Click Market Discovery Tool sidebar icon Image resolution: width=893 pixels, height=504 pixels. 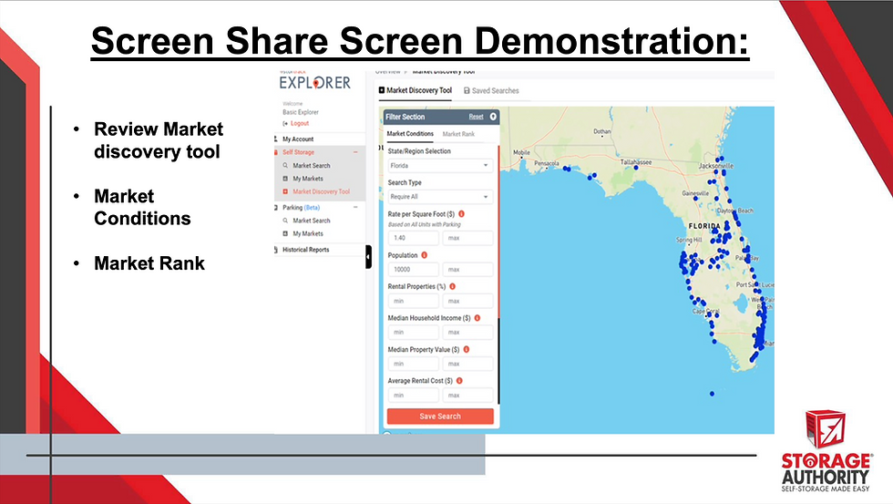point(285,192)
